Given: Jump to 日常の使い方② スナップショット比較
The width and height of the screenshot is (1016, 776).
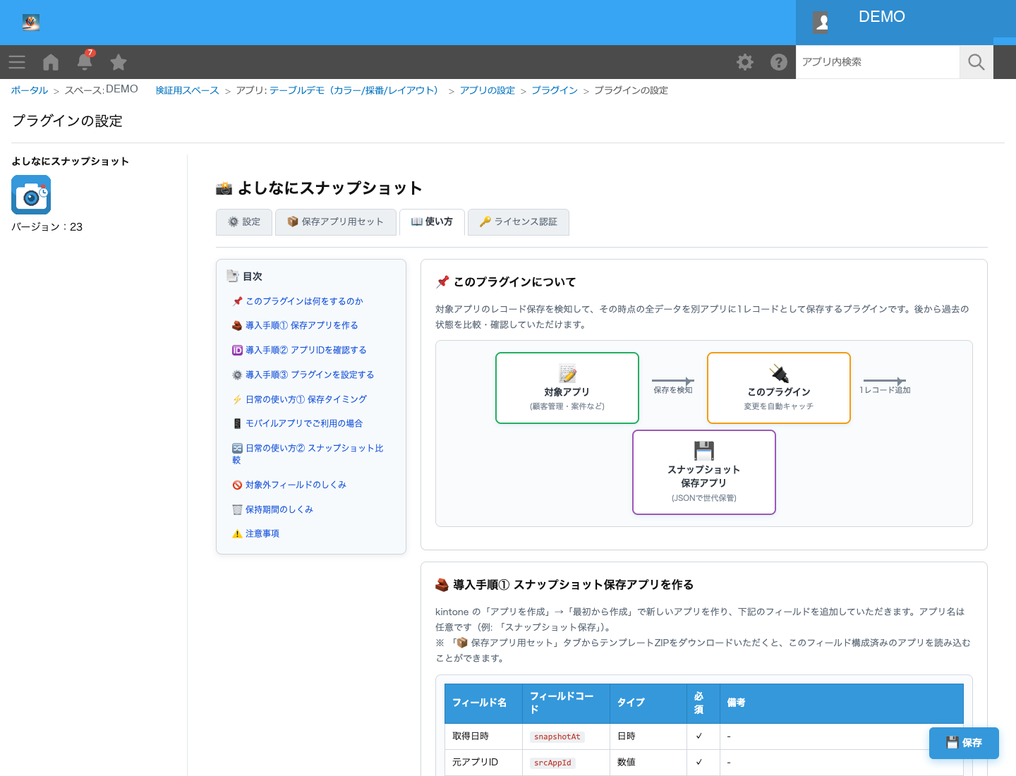Looking at the screenshot, I should 308,454.
